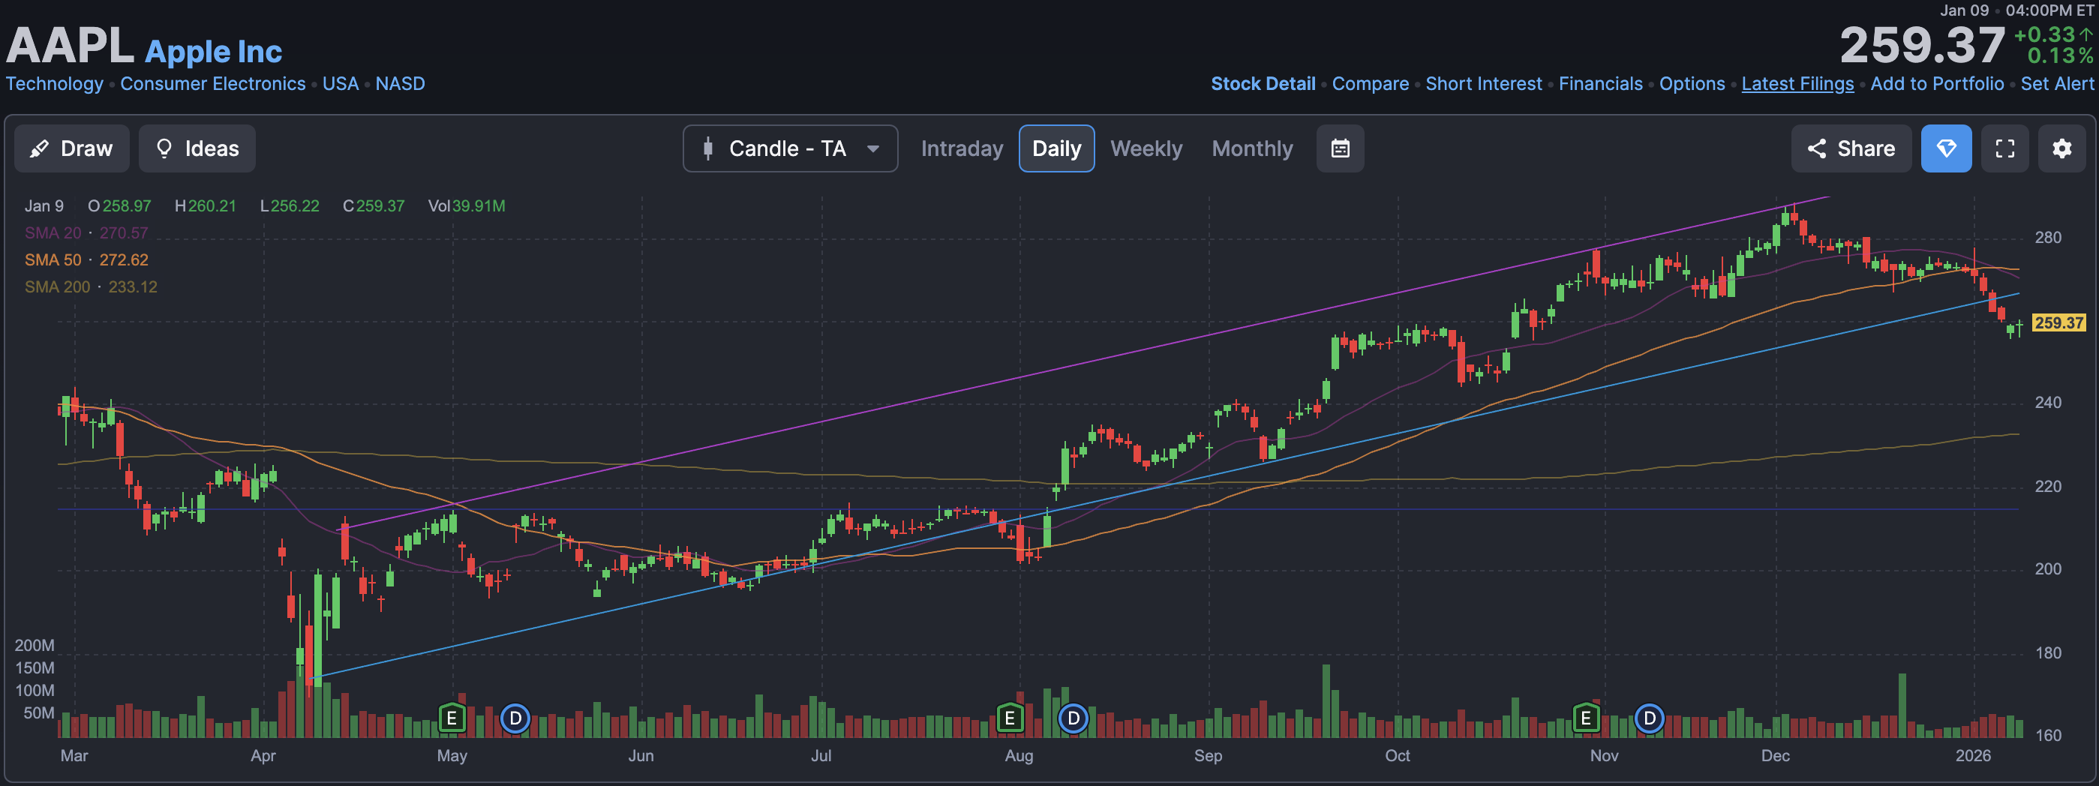Toggle fullscreen chart view icon
The height and width of the screenshot is (786, 2099).
(x=2004, y=148)
